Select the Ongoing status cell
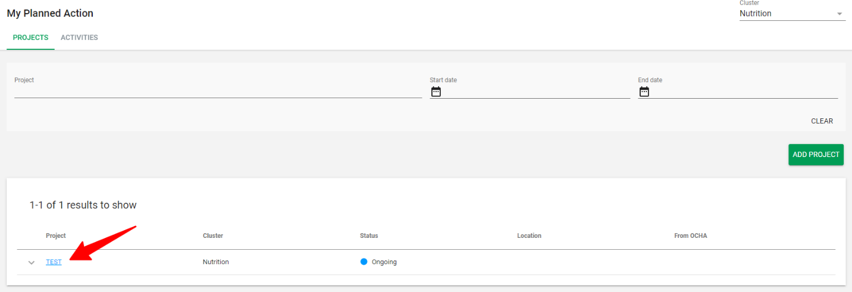852x292 pixels. click(x=378, y=262)
